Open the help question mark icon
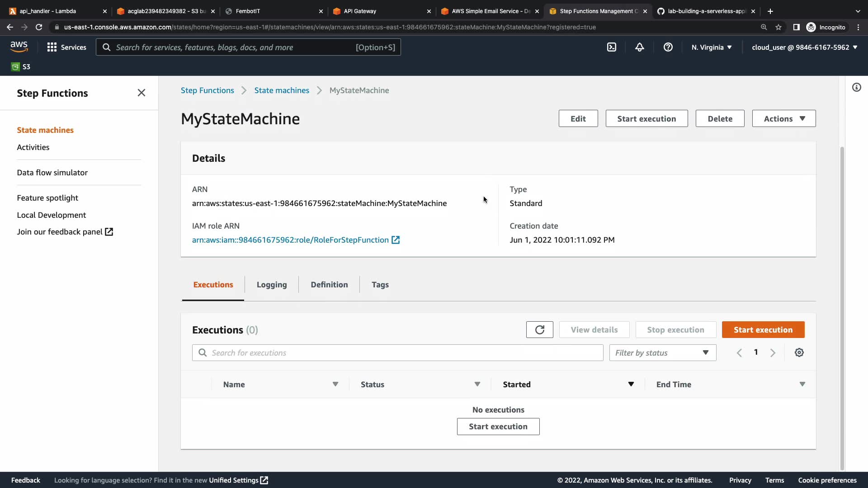 point(668,47)
